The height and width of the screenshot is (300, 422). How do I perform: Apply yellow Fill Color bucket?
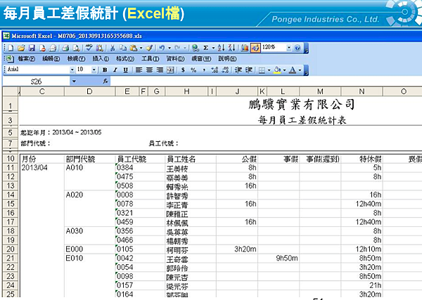pyautogui.click(x=277, y=70)
